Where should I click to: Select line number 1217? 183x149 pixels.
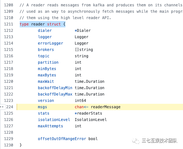pyautogui.click(x=9, y=62)
